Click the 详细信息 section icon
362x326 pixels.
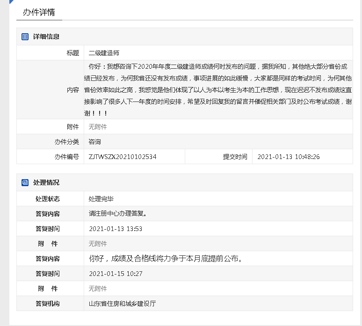click(25, 36)
